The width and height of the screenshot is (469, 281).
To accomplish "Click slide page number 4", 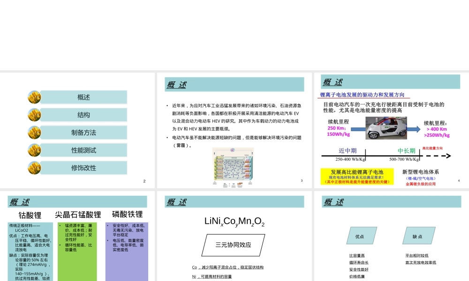I will point(459,181).
